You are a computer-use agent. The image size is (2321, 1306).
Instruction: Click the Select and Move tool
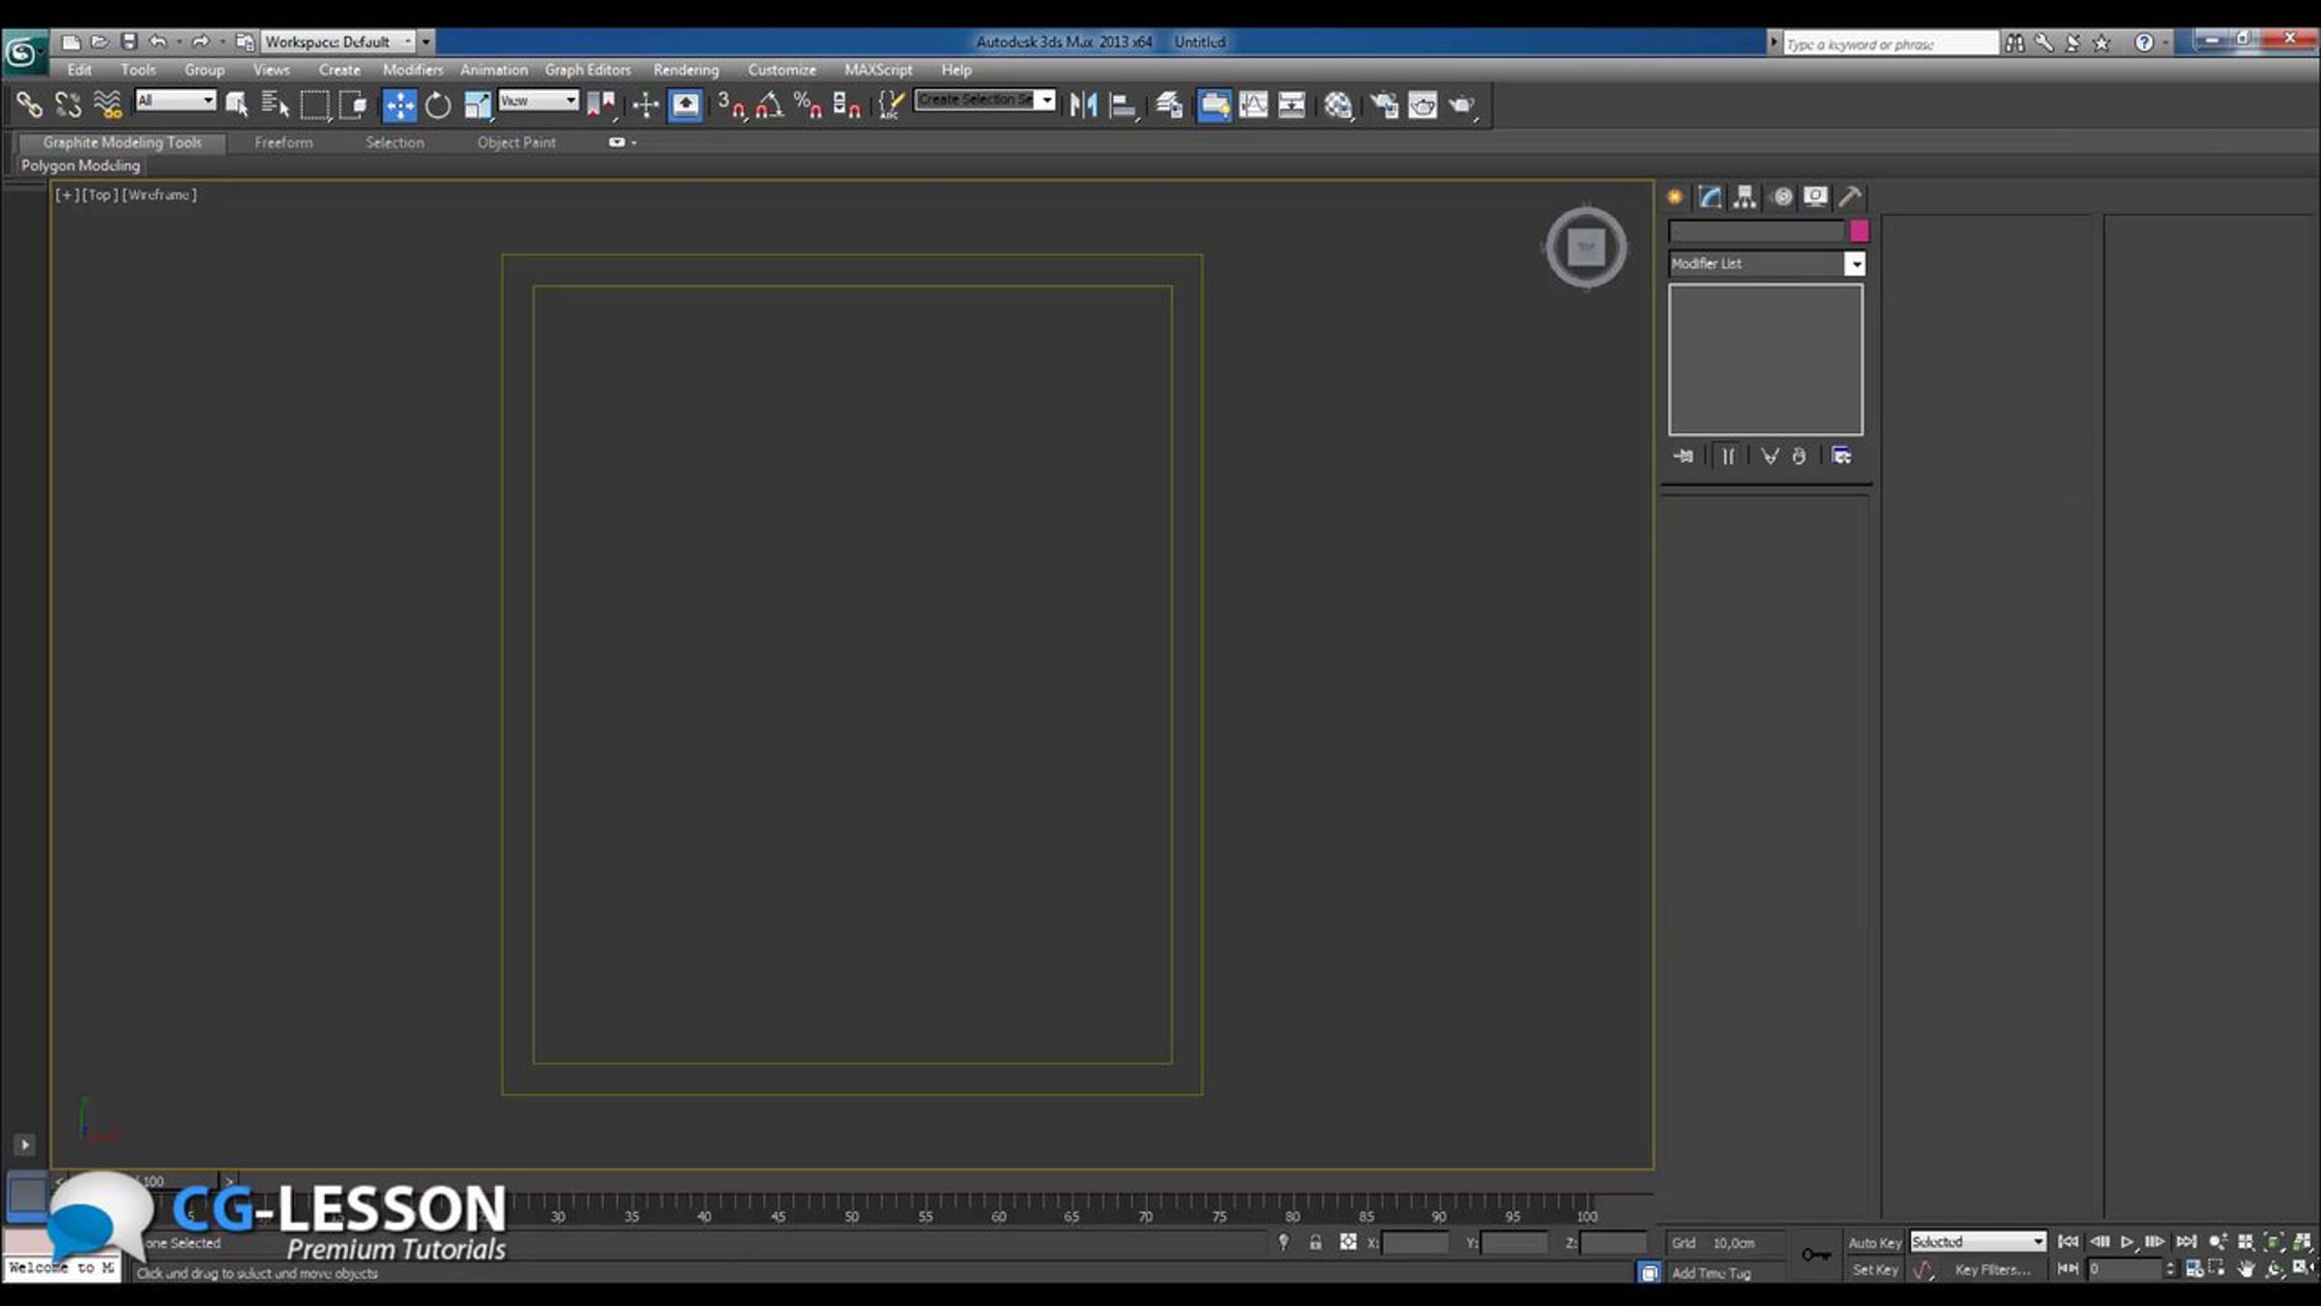pos(398,105)
